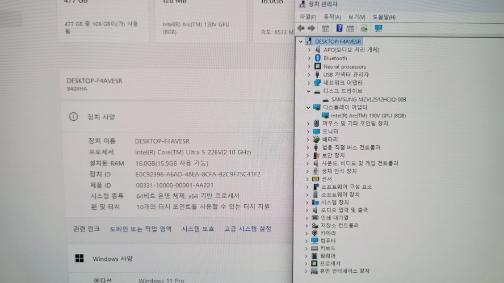Click the Windows logo beside Windows 사양
This screenshot has height=283, width=504.
tap(79, 258)
